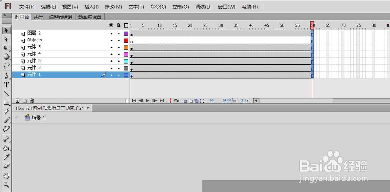The width and height of the screenshot is (390, 192).
Task: Select the Subselection tool
Action: tap(6, 39)
